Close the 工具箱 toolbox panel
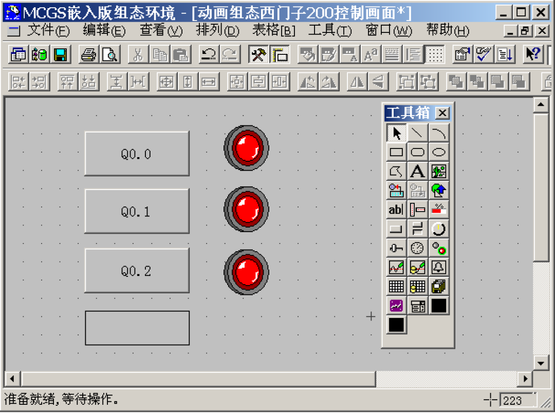The image size is (555, 413). 442,113
